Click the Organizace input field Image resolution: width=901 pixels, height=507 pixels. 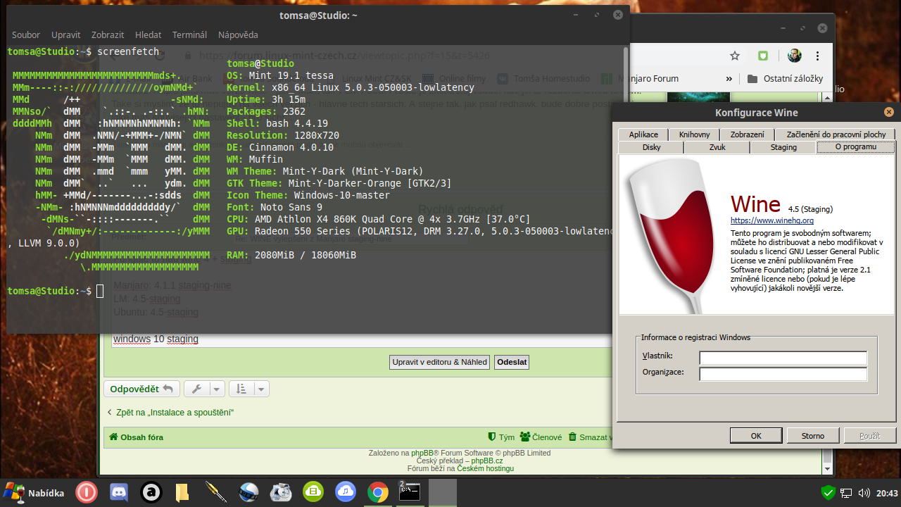pyautogui.click(x=783, y=374)
